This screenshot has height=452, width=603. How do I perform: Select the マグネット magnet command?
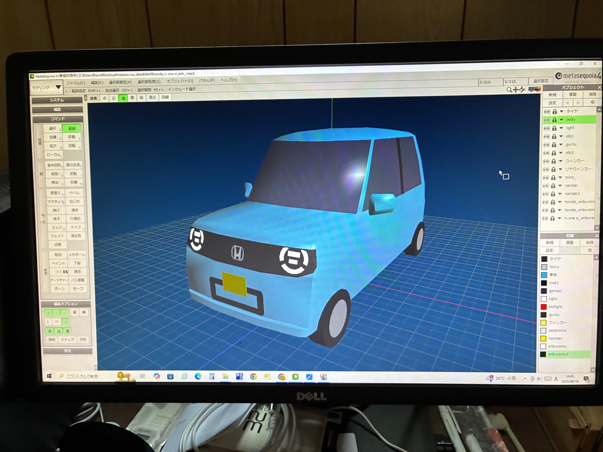[x=55, y=201]
